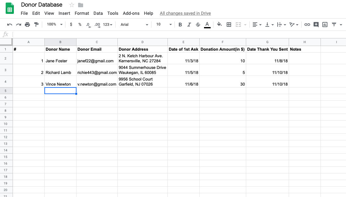Expand the merge cells dropdown arrow
Image resolution: width=346 pixels, height=197 pixels.
pos(245,25)
